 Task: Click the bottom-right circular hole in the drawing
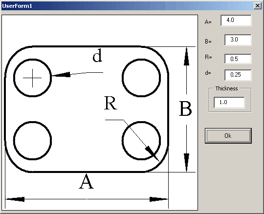point(141,140)
